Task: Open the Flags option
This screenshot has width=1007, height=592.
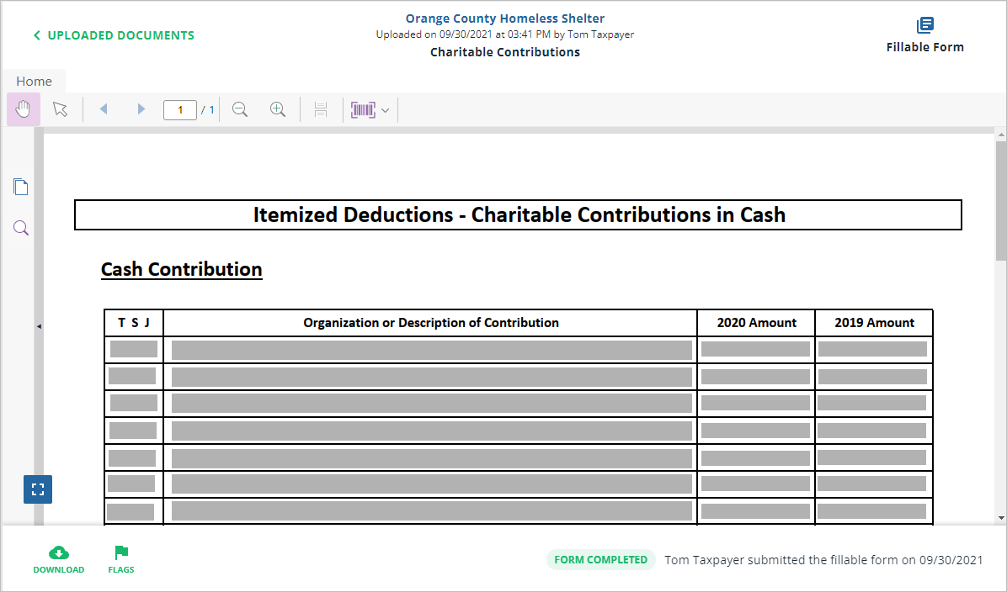Action: (121, 559)
